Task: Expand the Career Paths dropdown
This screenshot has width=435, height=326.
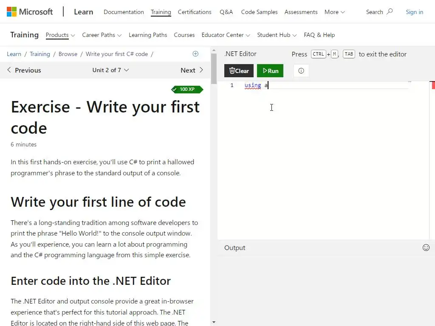Action: [x=102, y=35]
